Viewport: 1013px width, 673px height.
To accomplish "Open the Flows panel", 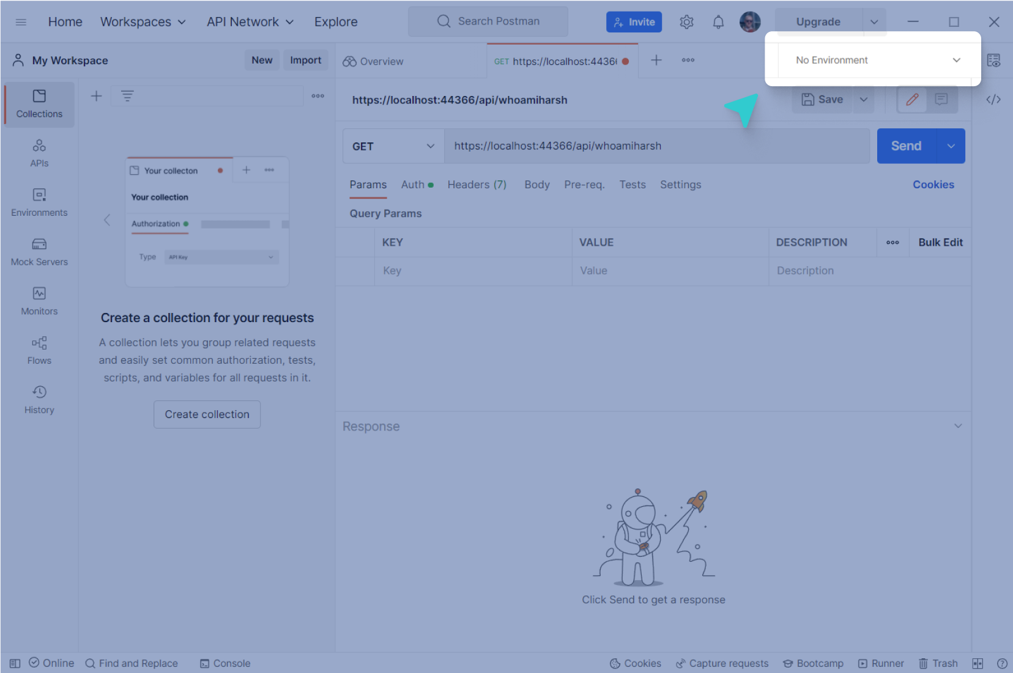I will point(39,349).
